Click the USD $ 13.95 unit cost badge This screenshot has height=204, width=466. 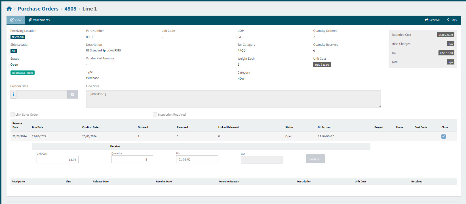(x=322, y=64)
